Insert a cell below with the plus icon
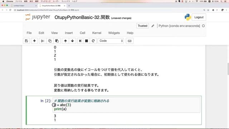 click(34, 41)
